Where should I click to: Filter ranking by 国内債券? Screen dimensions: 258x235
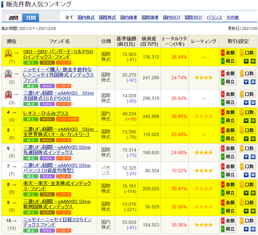click(x=129, y=17)
